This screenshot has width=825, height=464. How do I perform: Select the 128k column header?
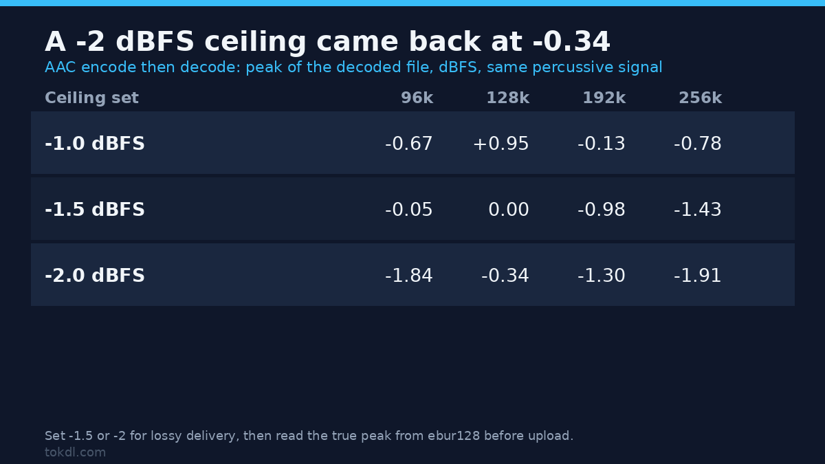[507, 98]
